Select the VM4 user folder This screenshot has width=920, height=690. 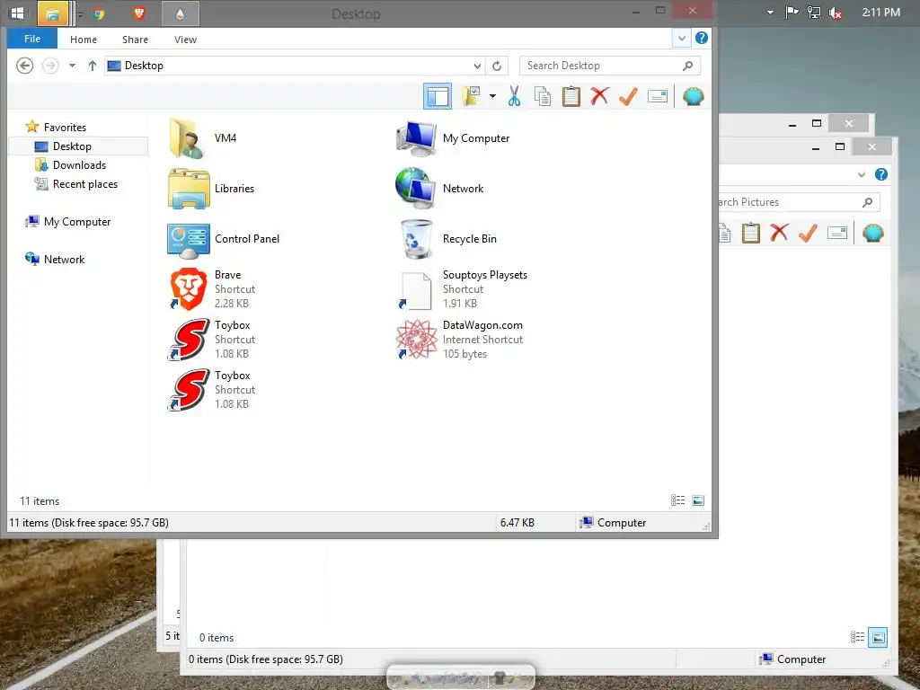pos(202,137)
